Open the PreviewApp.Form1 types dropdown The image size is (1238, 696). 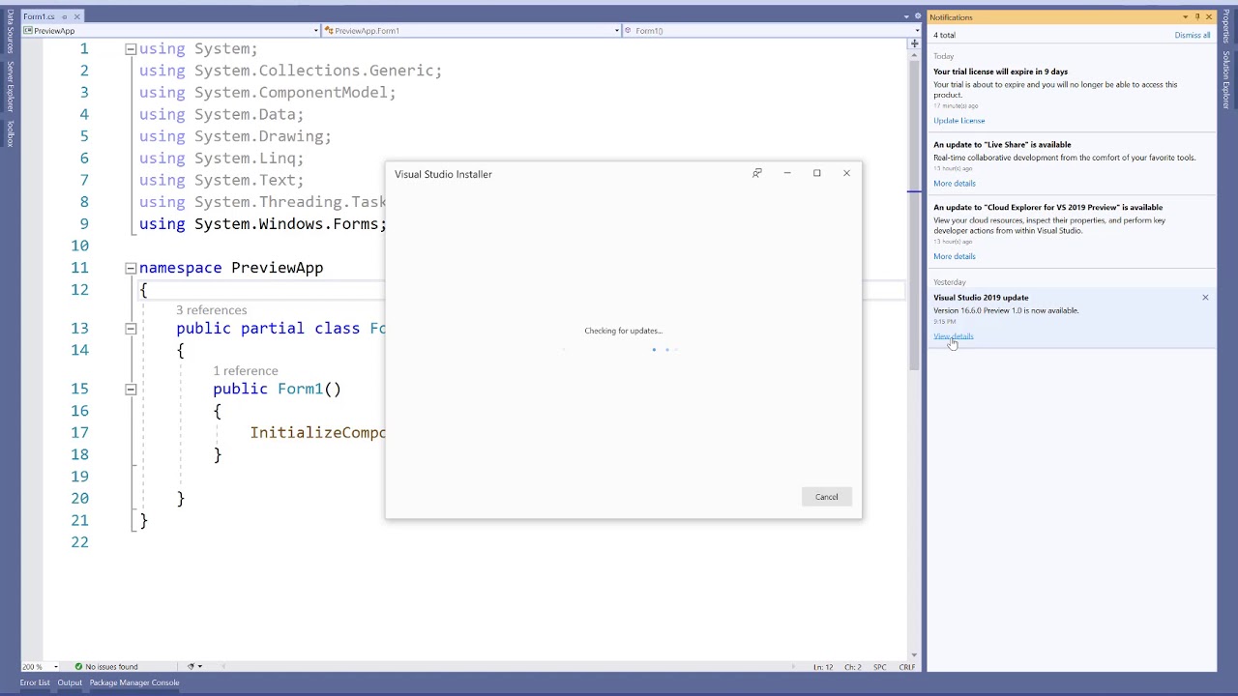[617, 31]
